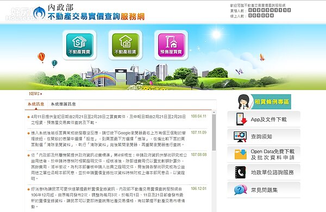This screenshot has width=326, height=212.
Task: Click the date 107.11.09
Action: pos(198,132)
